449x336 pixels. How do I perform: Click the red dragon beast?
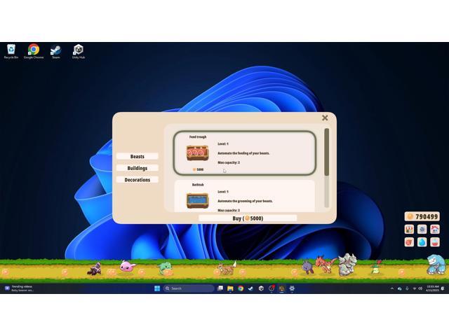[326, 263]
